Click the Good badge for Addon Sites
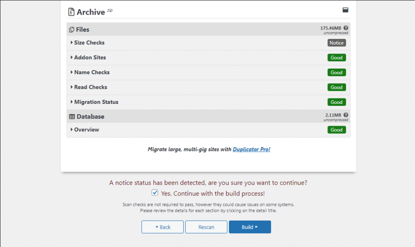The width and height of the screenshot is (415, 247). coord(336,58)
